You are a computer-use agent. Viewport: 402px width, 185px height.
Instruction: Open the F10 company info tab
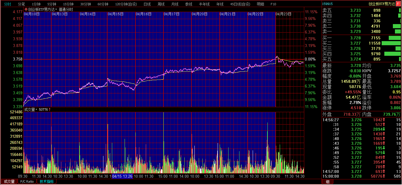coord(273,4)
